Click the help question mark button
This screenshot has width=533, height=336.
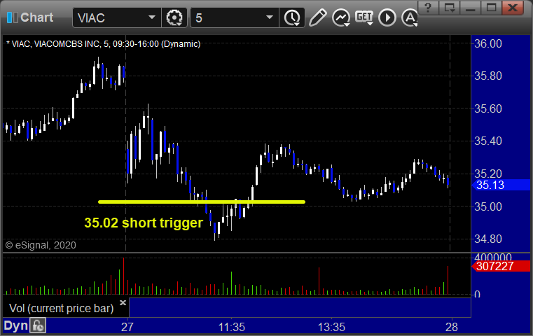[x=428, y=8]
